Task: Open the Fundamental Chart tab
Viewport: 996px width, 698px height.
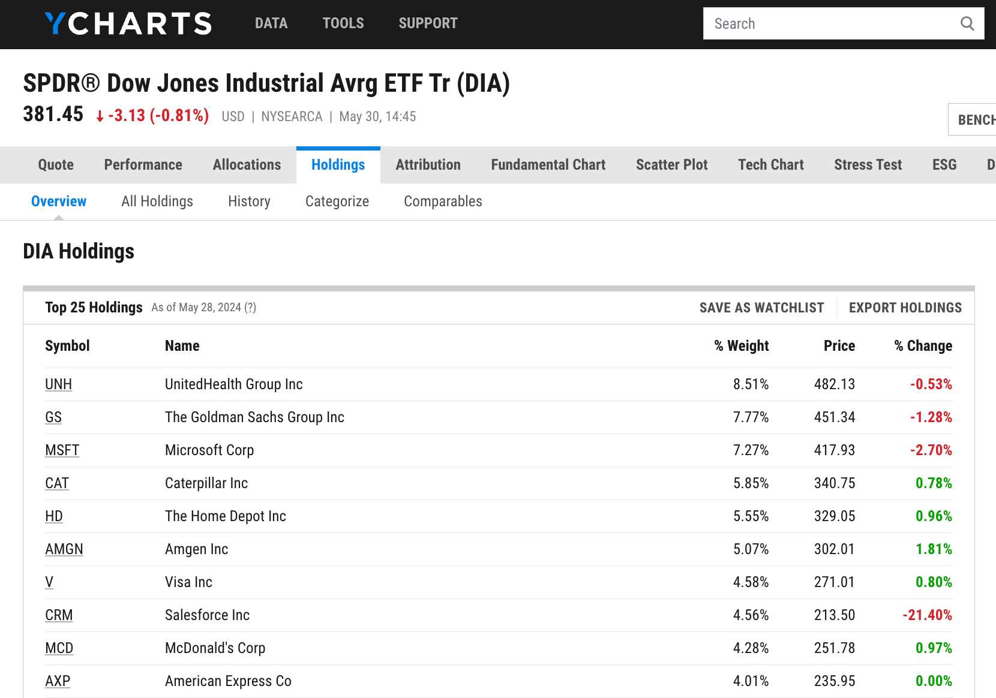Action: (548, 165)
